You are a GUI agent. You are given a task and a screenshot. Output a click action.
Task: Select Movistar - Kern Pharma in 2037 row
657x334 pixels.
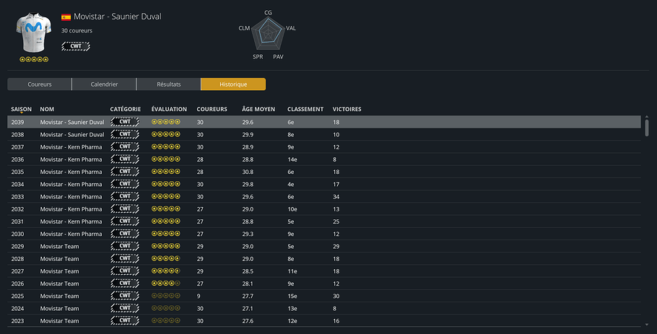coord(71,147)
